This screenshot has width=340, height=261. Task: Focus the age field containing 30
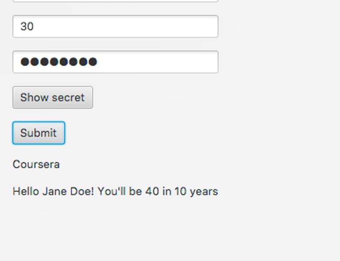[115, 26]
